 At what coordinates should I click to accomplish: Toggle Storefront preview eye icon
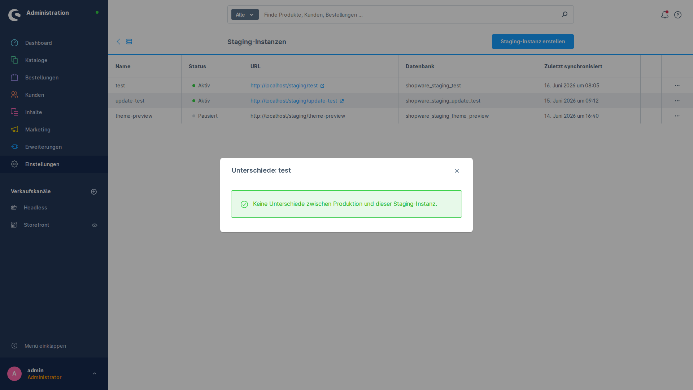95,225
